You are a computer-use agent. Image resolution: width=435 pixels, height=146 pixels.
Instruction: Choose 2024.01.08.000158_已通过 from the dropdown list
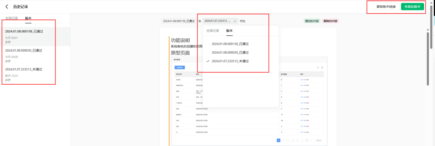coord(230,44)
